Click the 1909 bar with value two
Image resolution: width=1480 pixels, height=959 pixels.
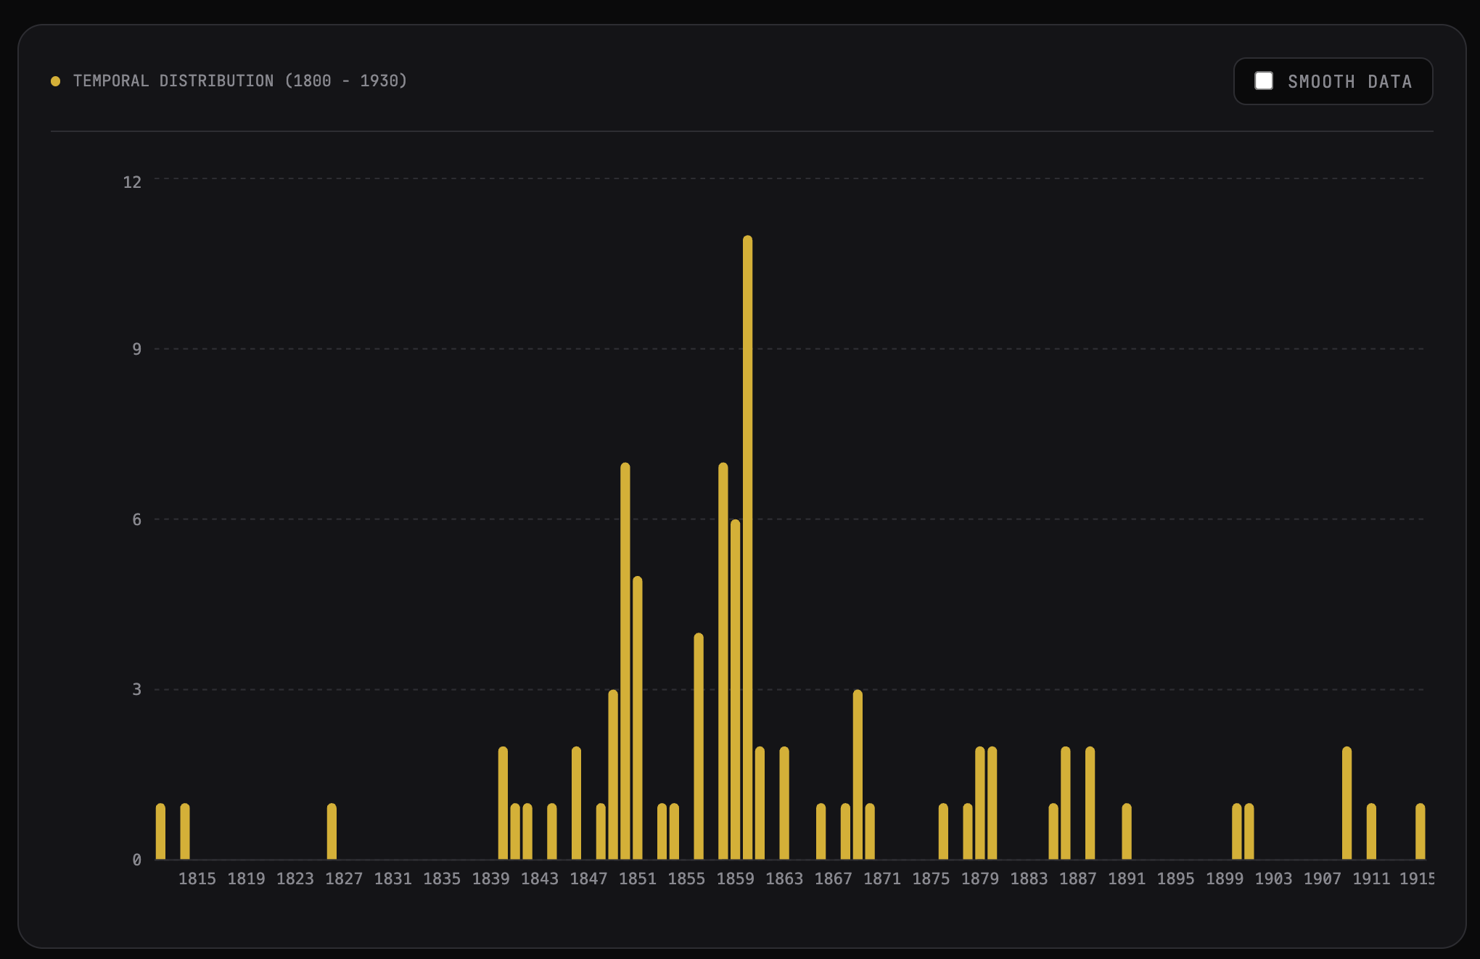pyautogui.click(x=1347, y=804)
